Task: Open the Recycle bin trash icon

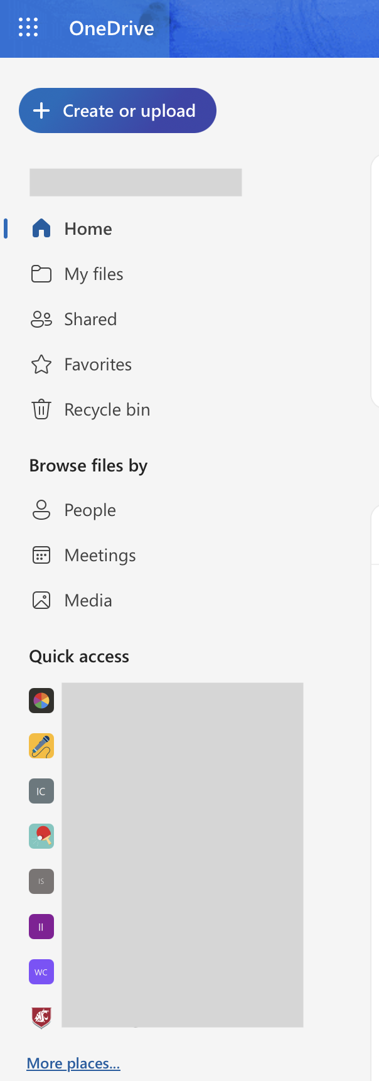Action: (41, 409)
